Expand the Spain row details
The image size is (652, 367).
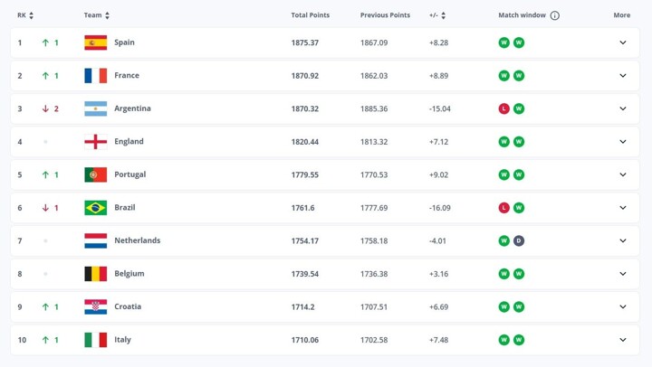pos(622,42)
